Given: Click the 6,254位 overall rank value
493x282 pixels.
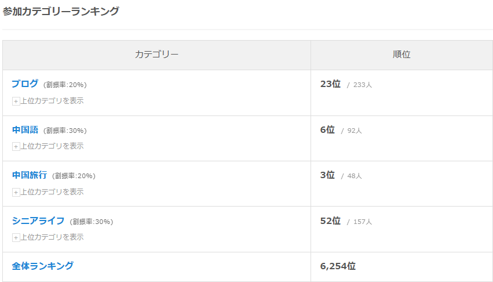Looking at the screenshot, I should [338, 266].
